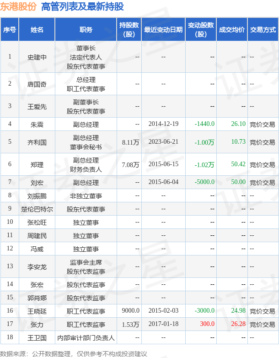Click the name 张力
Image resolution: width=279 pixels, height=358 pixels.
tap(37, 325)
